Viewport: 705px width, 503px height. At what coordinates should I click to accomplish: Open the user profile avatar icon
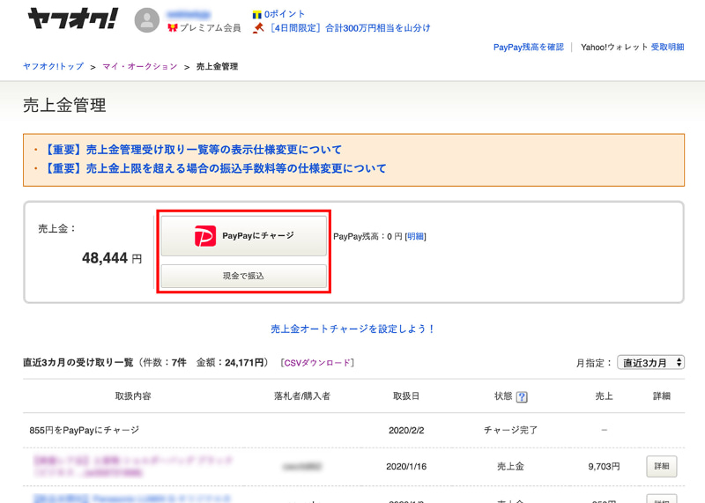(147, 20)
